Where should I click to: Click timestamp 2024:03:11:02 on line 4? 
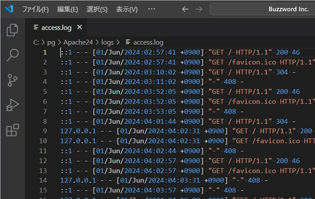point(150,82)
